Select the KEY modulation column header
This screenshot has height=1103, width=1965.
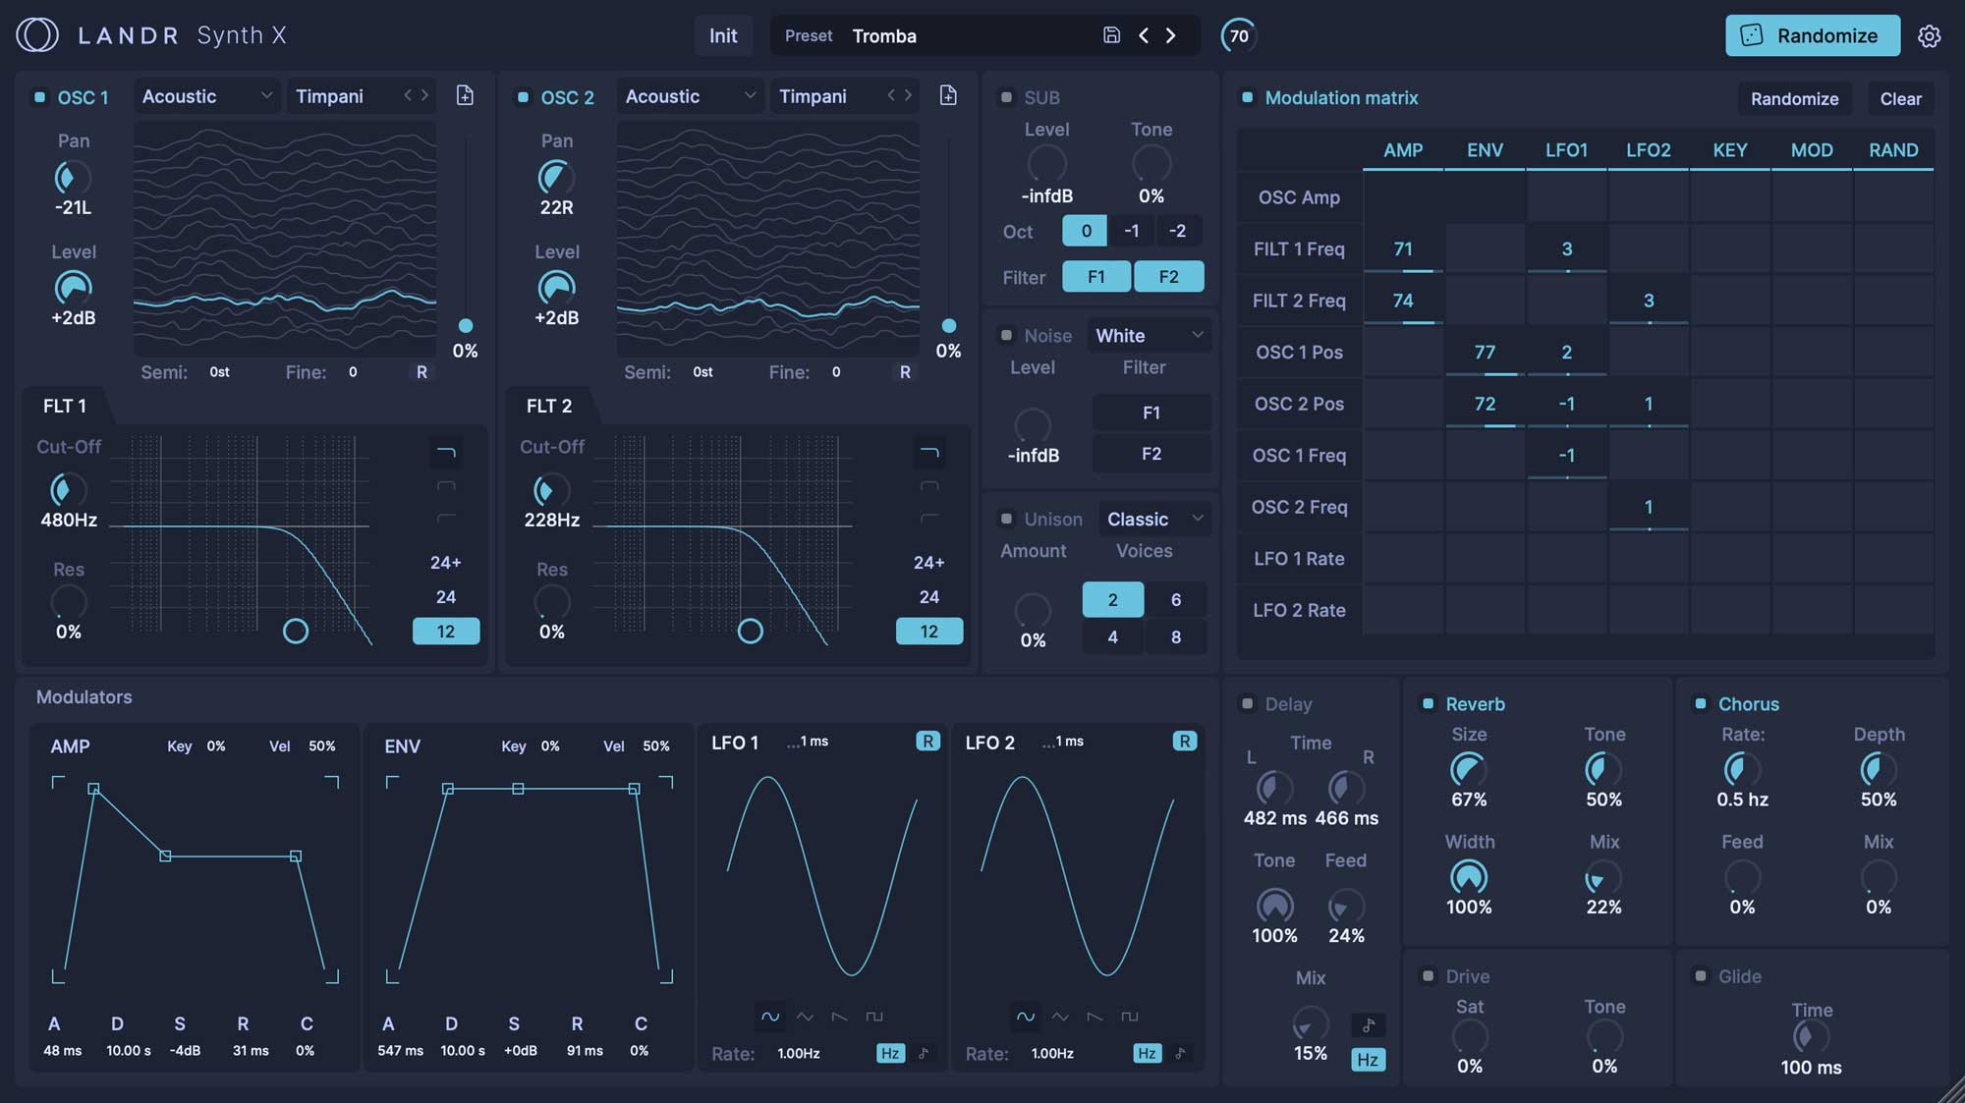(1730, 150)
